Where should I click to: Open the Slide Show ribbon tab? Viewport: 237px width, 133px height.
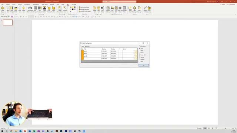coord(44,5)
